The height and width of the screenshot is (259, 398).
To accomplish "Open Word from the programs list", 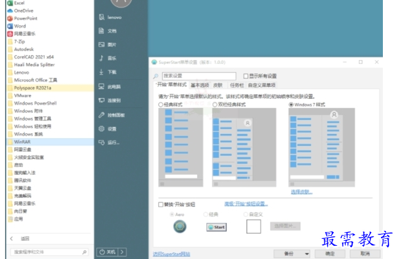I will click(x=16, y=26).
